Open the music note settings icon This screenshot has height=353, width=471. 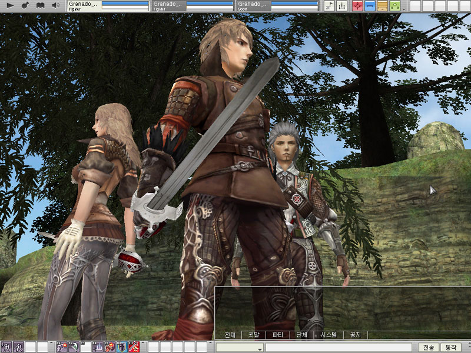coord(25,5)
